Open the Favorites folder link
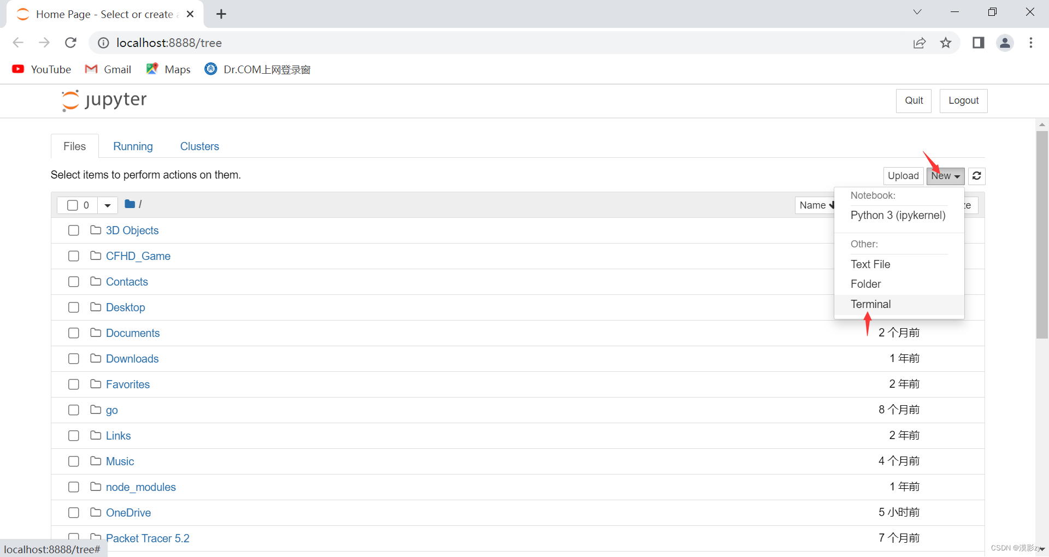This screenshot has height=557, width=1049. 128,384
